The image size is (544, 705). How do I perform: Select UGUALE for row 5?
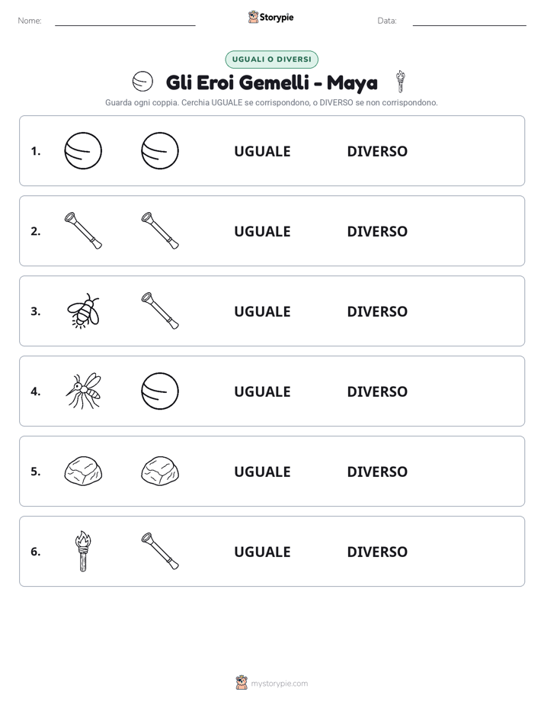[x=262, y=472]
